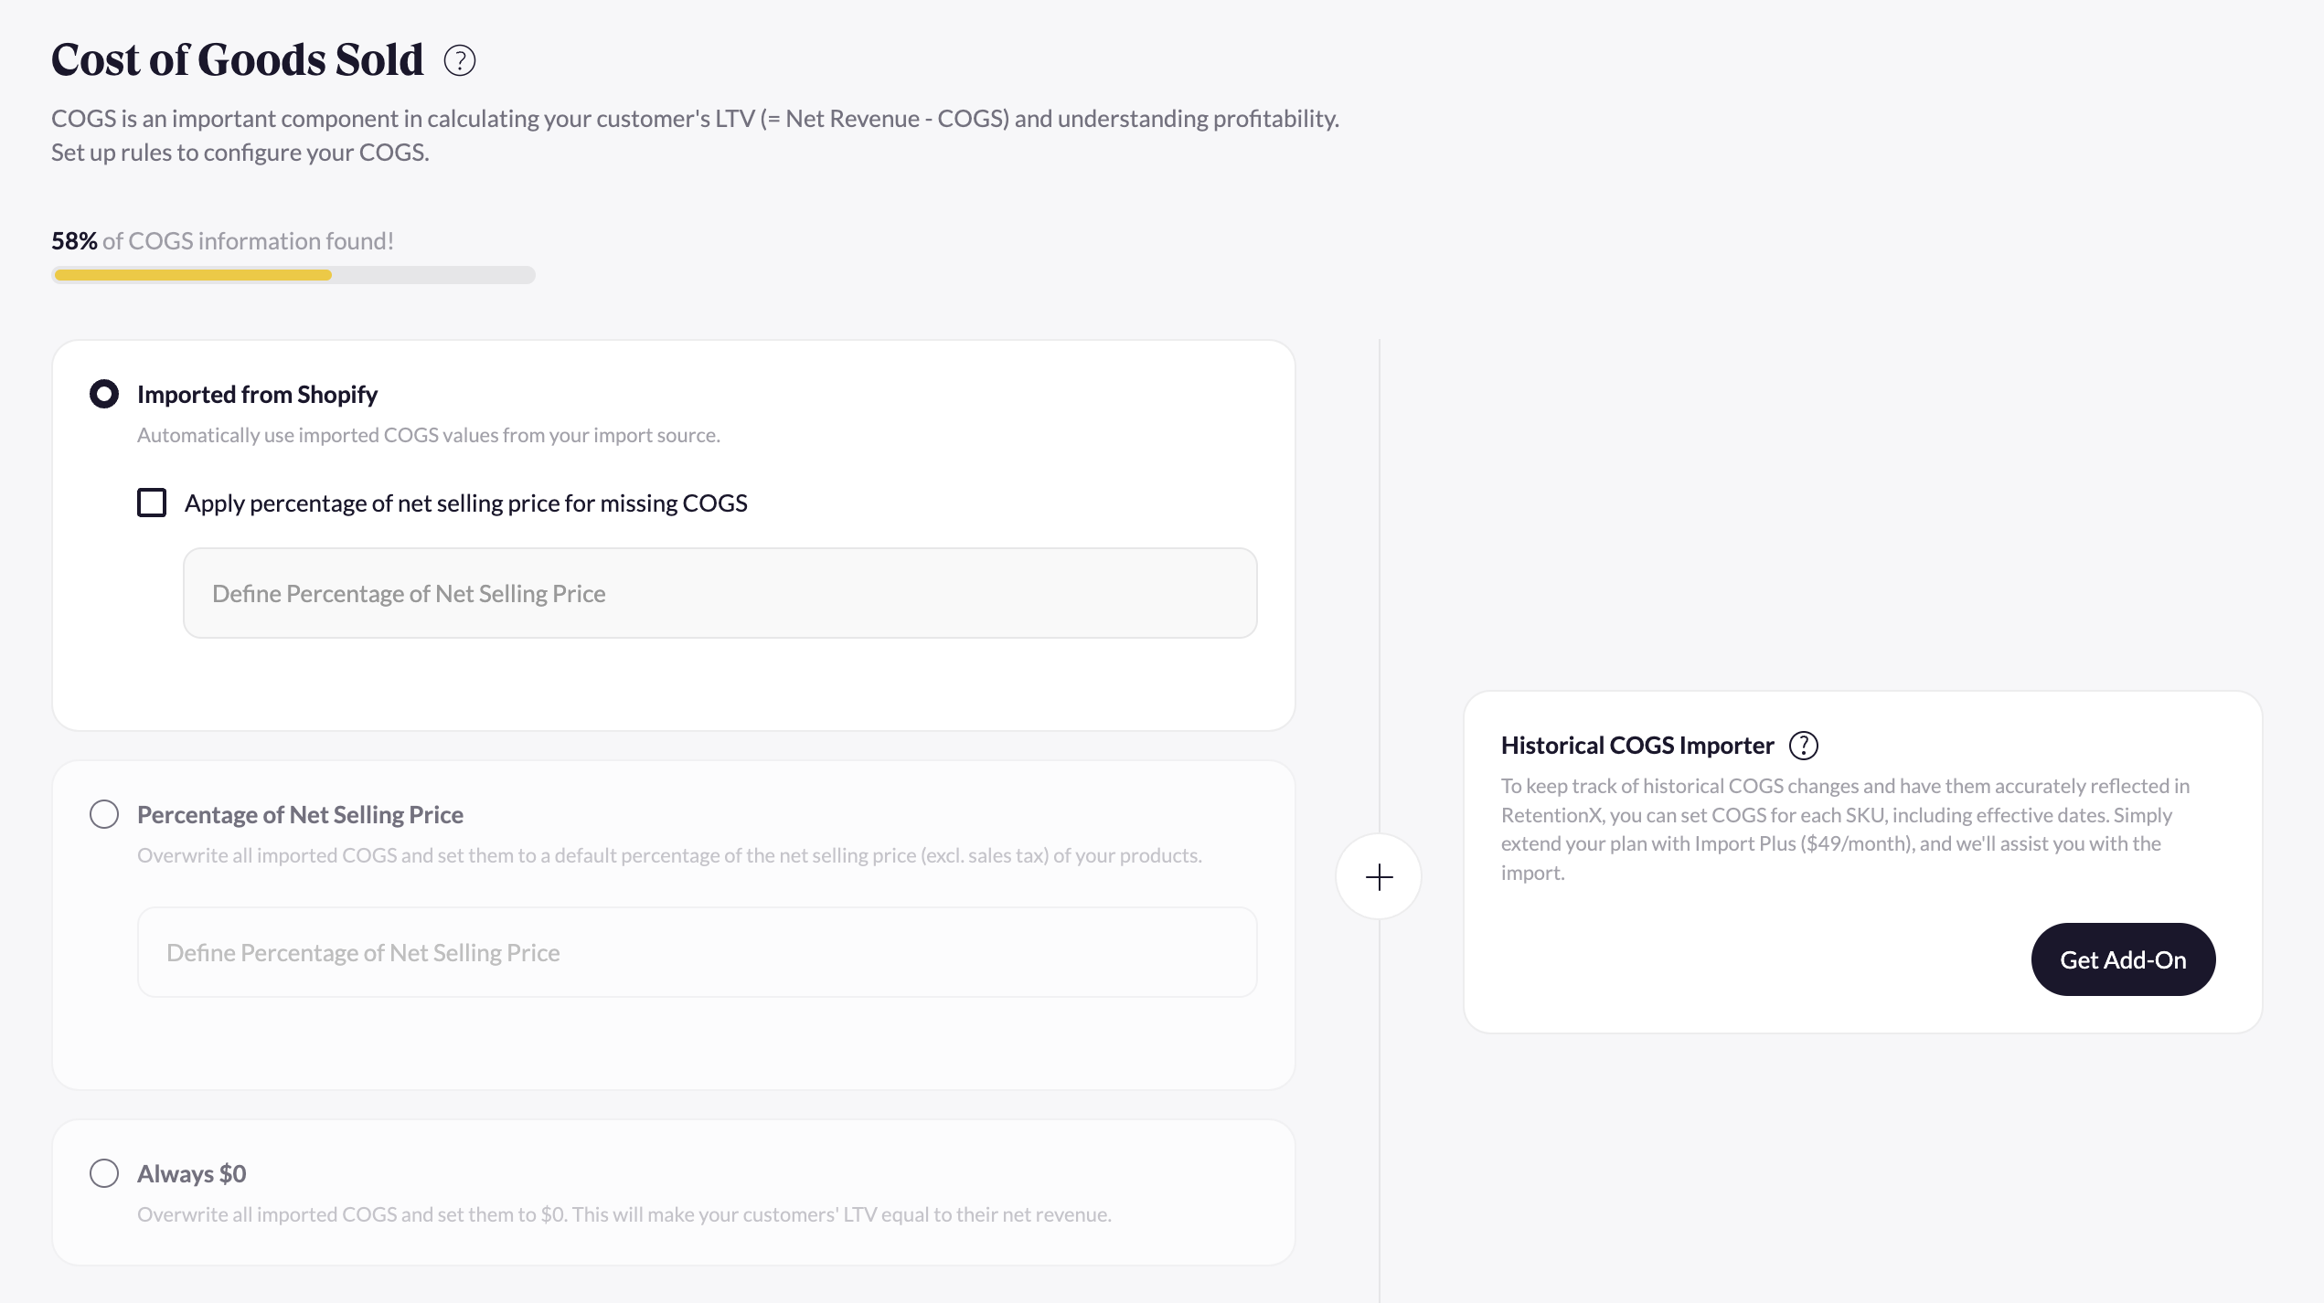2324x1303 pixels.
Task: Click the COGS introduction paragraph
Action: (695, 134)
